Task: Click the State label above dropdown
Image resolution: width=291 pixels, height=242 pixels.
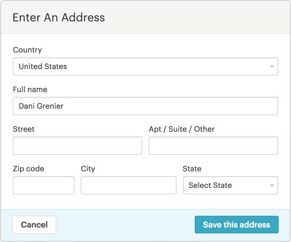Action: (x=192, y=169)
